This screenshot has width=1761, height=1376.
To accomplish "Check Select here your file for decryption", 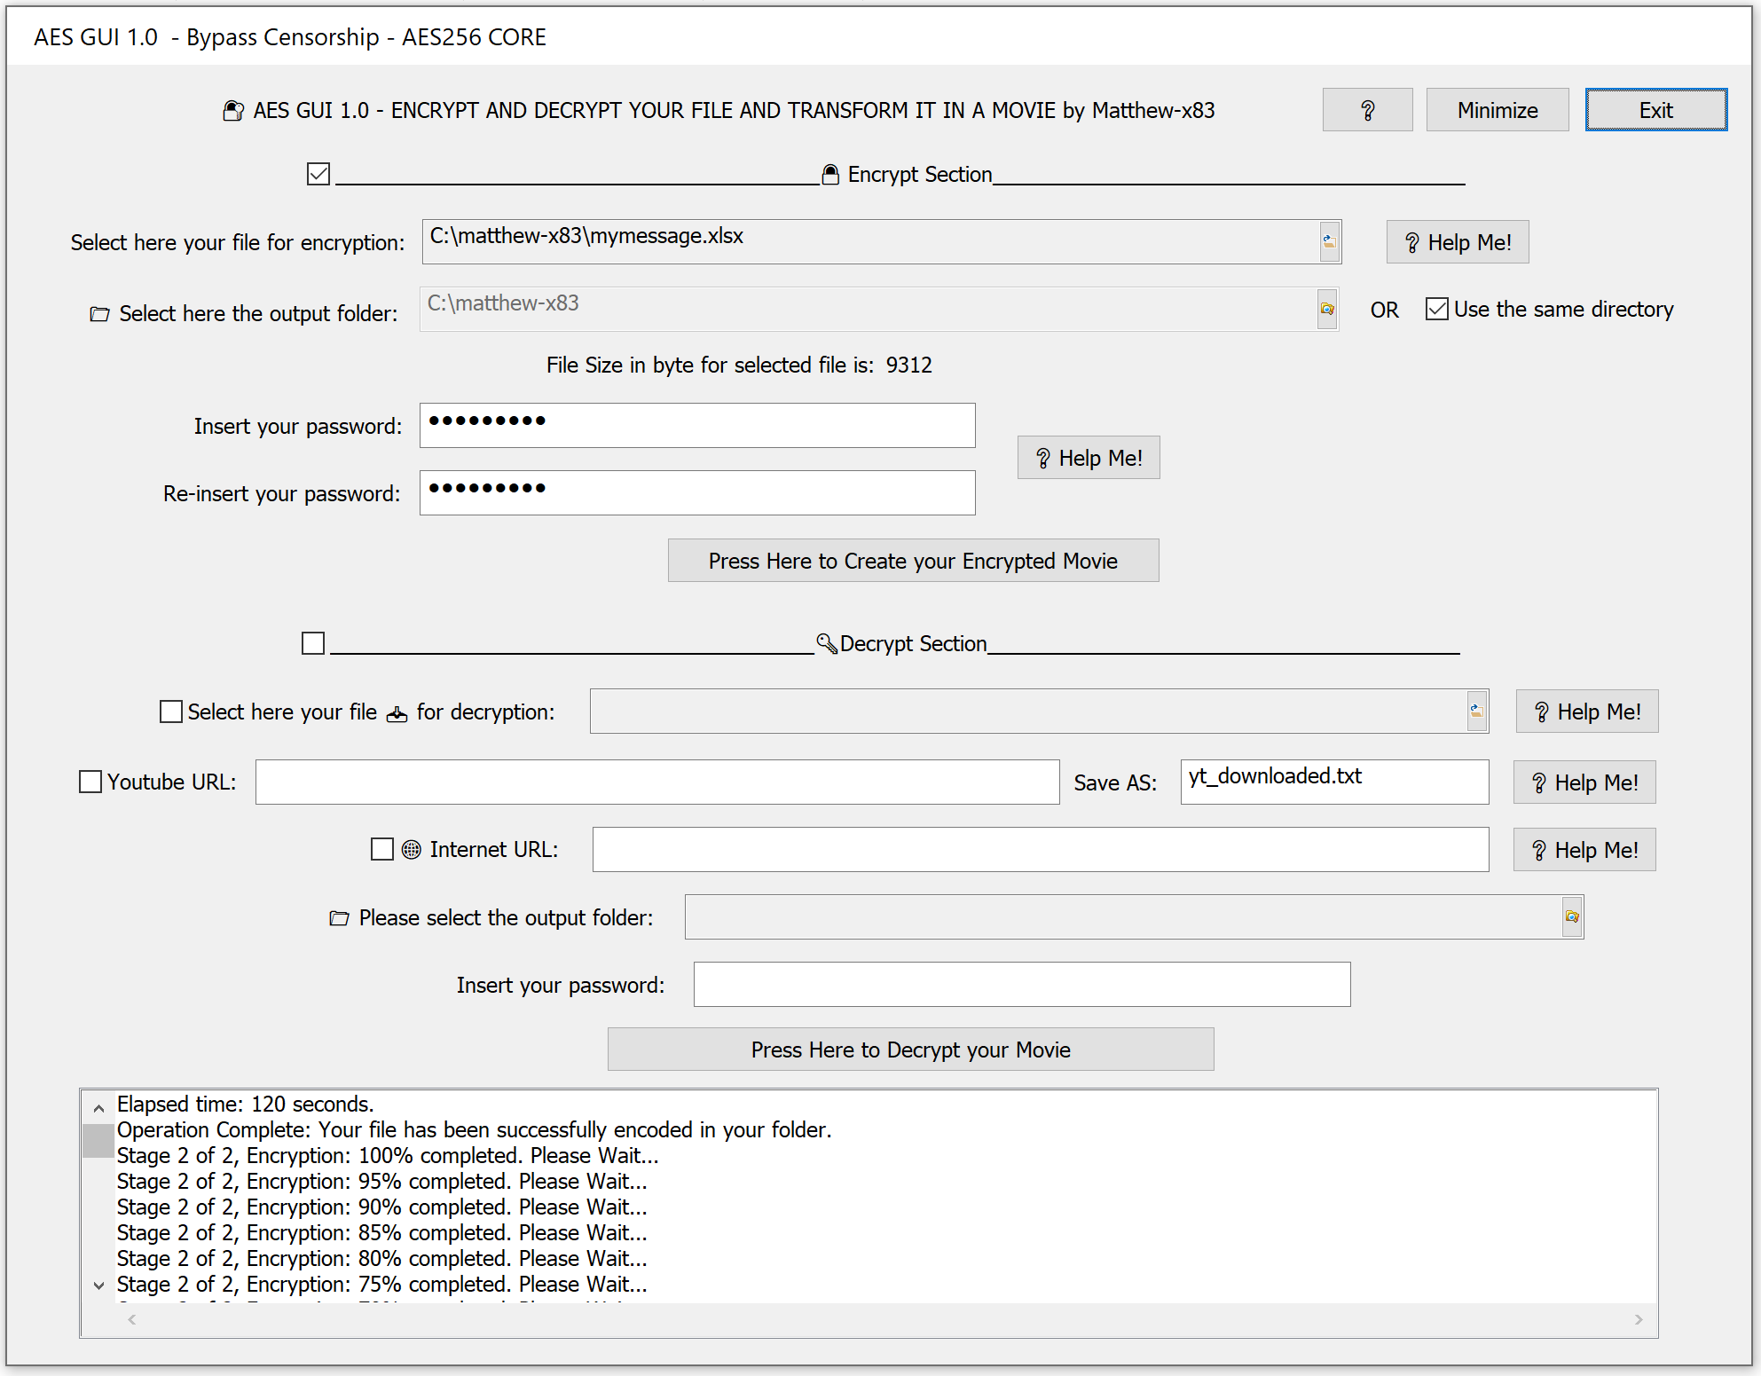I will (171, 712).
